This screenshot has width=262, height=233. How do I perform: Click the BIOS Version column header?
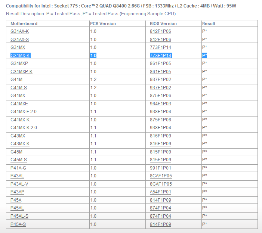tap(163, 24)
